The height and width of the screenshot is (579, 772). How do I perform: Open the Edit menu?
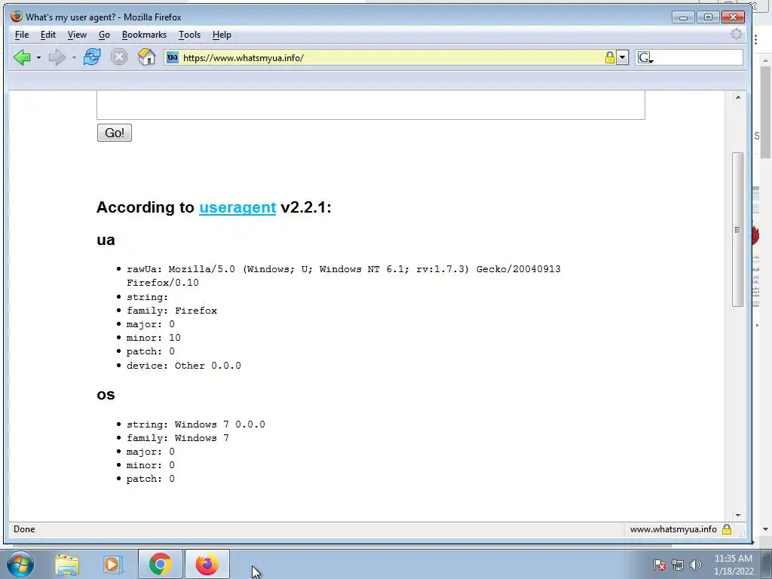tap(47, 35)
